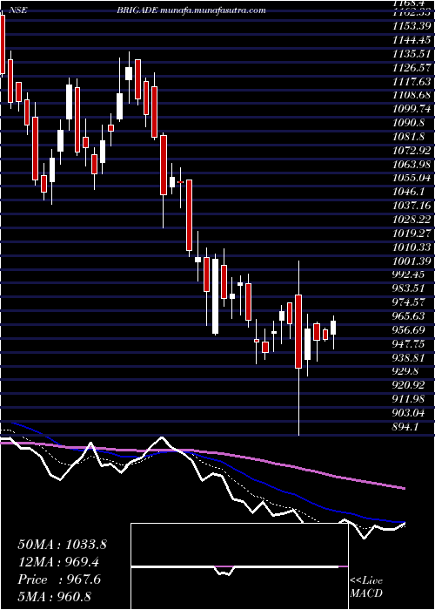Click the 1046.1 price level
435x610 pixels.
(410, 193)
